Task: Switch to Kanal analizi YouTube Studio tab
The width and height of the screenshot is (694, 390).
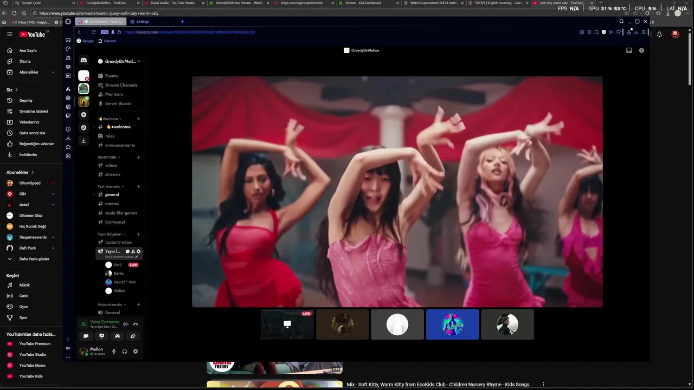Action: [x=172, y=3]
